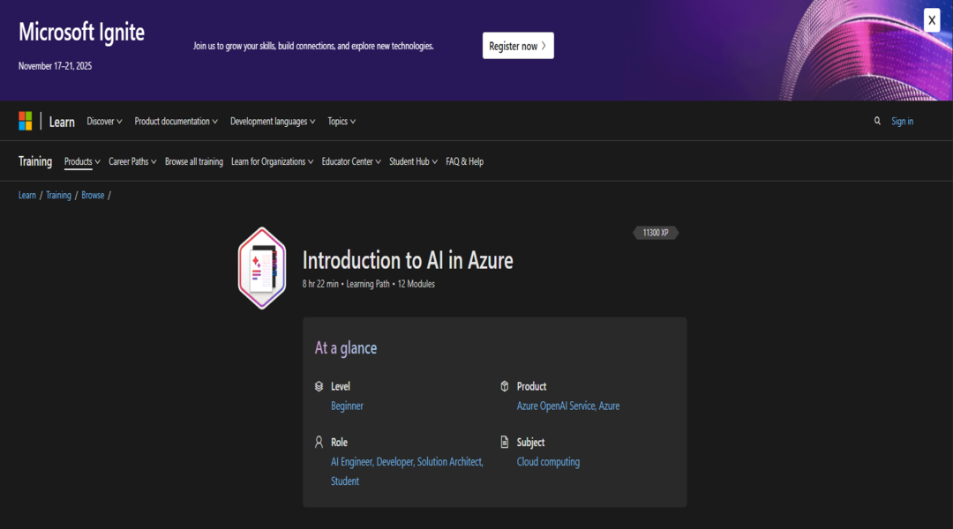Select the Beginner level link
The height and width of the screenshot is (529, 953).
tap(347, 406)
